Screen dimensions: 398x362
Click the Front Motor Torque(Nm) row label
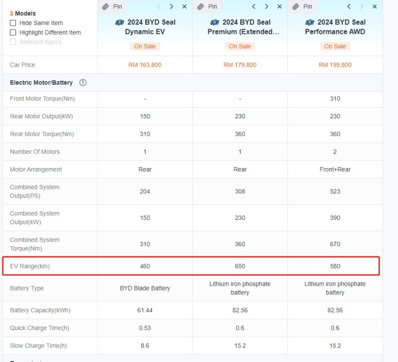click(42, 98)
